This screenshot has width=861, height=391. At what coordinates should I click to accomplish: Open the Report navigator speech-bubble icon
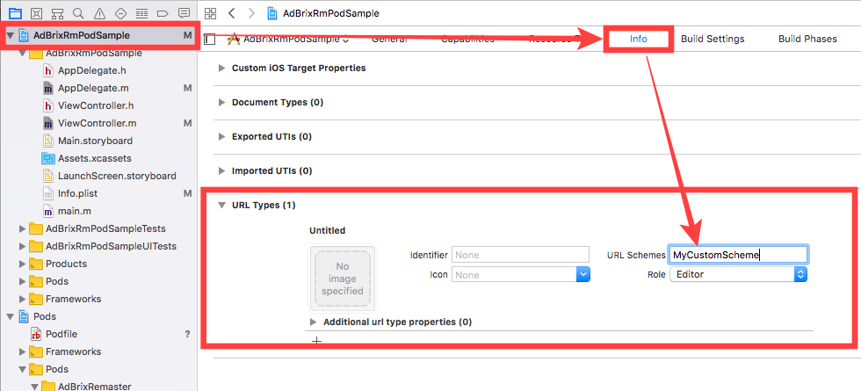coord(184,13)
